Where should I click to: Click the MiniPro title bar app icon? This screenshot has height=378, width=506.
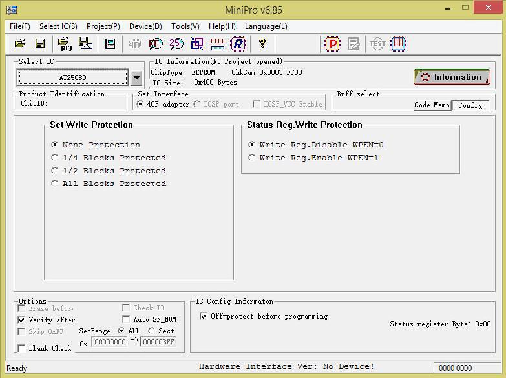click(12, 10)
